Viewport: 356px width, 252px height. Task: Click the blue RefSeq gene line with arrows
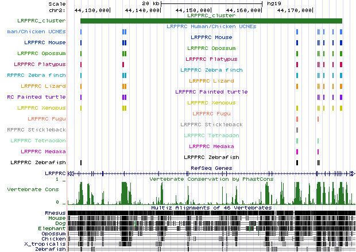click(211, 173)
